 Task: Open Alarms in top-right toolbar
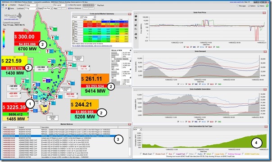coord(261,6)
